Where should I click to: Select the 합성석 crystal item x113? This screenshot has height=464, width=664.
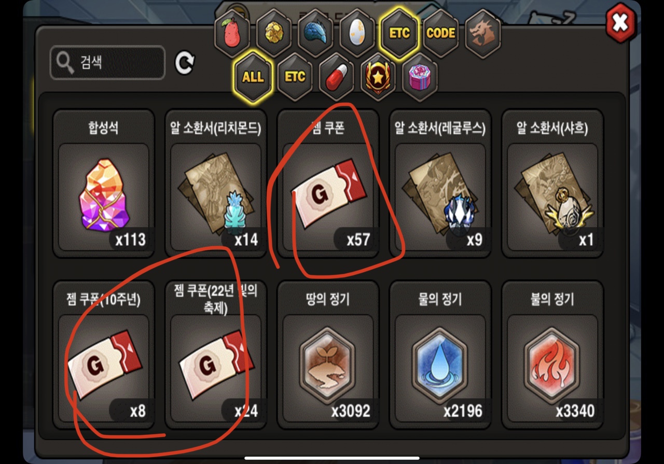[104, 184]
